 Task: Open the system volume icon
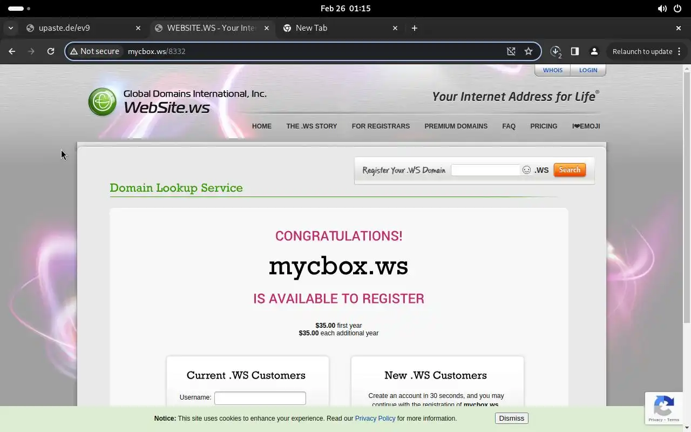coord(662,9)
